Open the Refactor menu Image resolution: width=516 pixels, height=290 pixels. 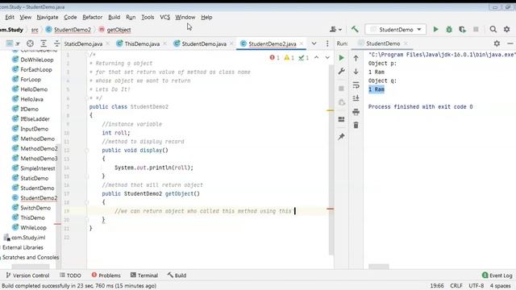92,17
